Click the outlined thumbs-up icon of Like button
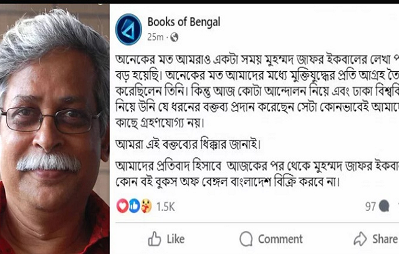 point(155,239)
